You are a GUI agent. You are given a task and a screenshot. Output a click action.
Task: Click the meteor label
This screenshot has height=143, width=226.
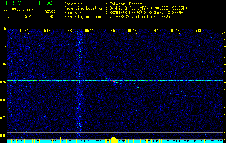coord(51,11)
